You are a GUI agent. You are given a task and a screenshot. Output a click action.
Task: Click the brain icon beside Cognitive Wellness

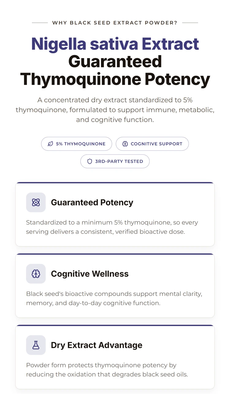pos(36,274)
